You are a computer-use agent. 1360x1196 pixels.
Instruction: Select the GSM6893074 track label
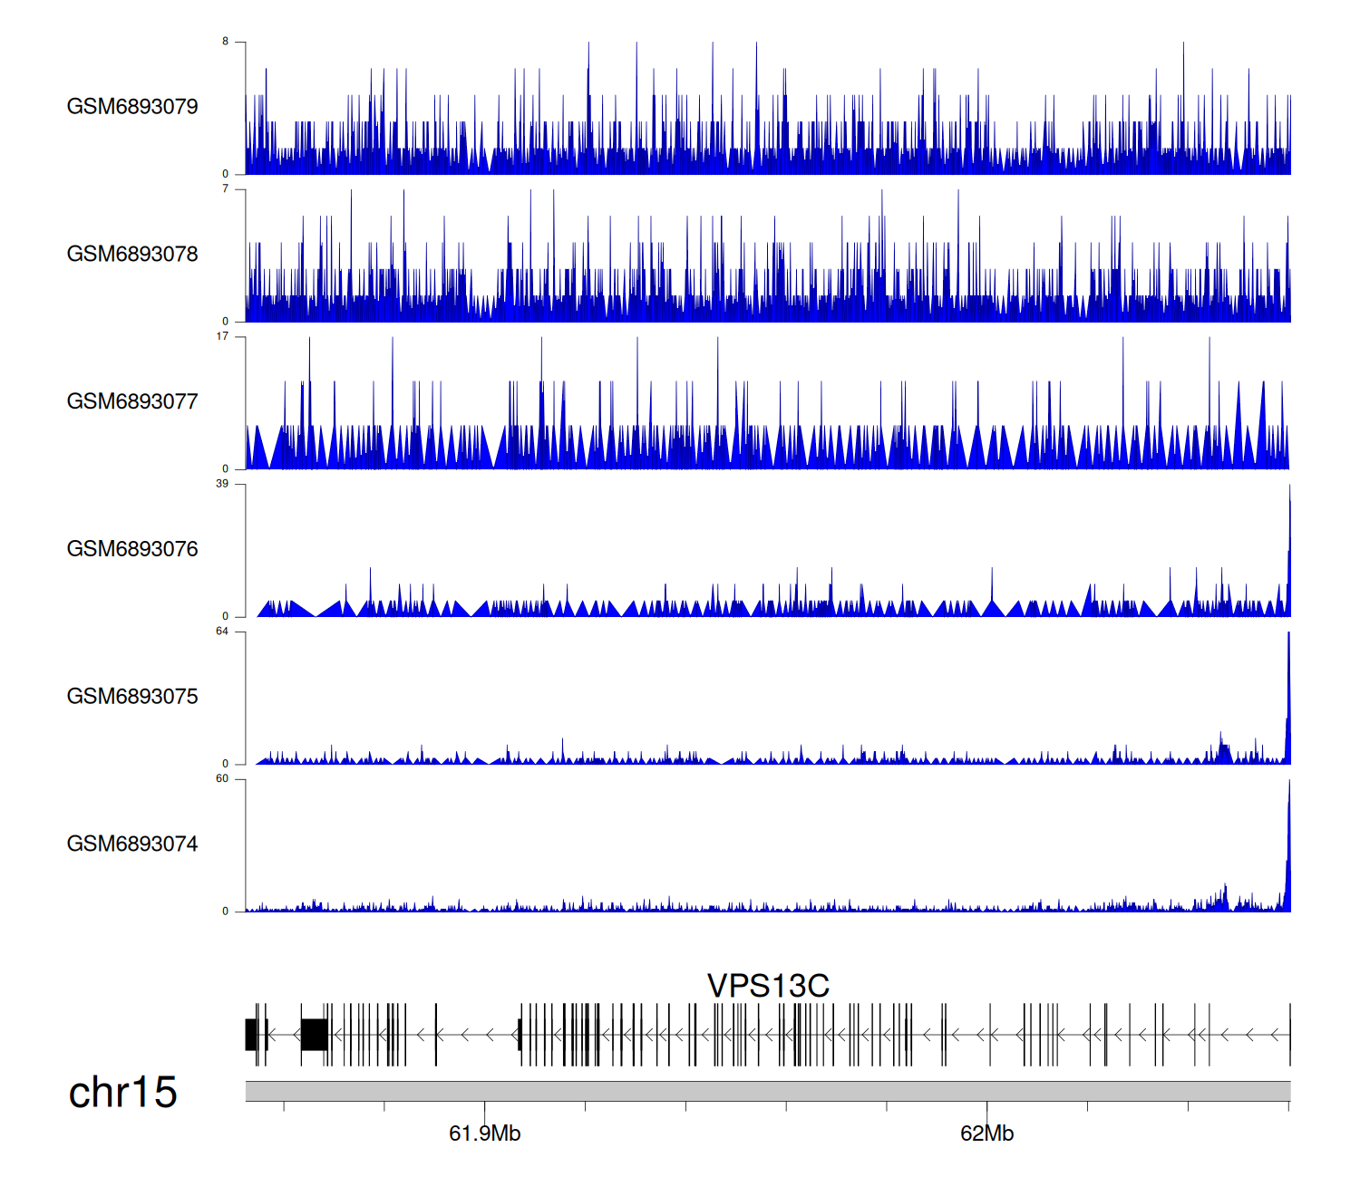click(132, 844)
